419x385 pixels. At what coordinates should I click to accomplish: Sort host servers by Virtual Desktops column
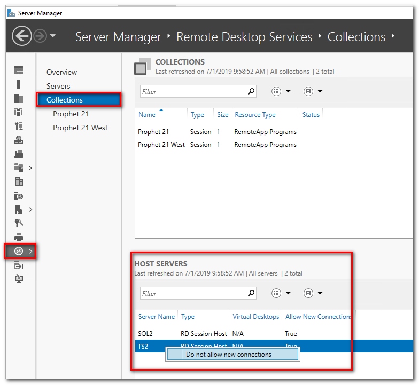(x=255, y=316)
